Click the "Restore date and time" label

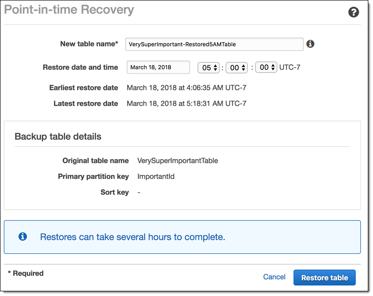coord(80,67)
